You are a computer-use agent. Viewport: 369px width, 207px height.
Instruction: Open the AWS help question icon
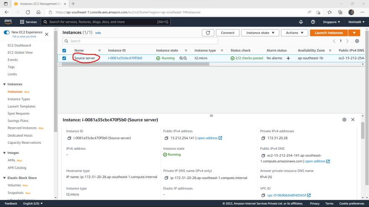pyautogui.click(x=313, y=22)
